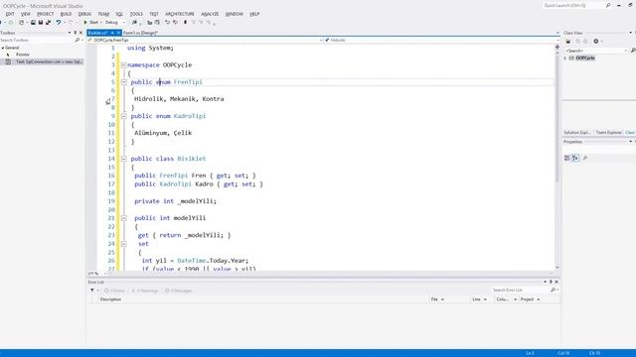Open the BUILD menu
636x357 pixels.
click(66, 14)
